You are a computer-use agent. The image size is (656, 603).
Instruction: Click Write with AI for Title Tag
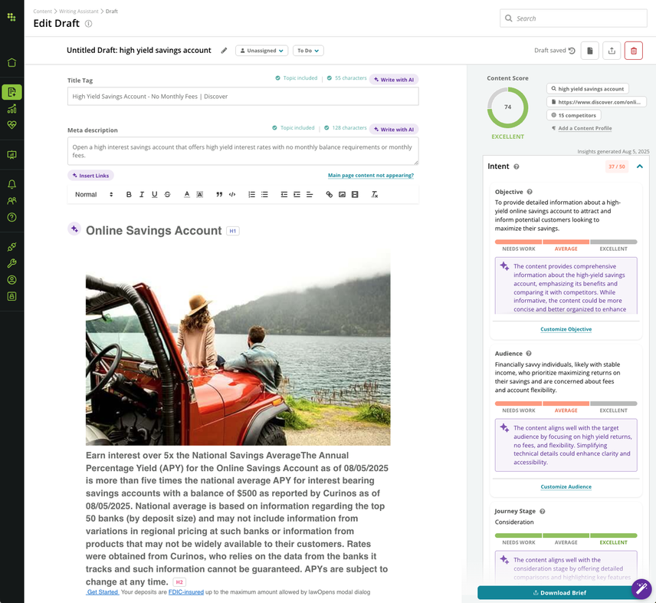point(394,80)
